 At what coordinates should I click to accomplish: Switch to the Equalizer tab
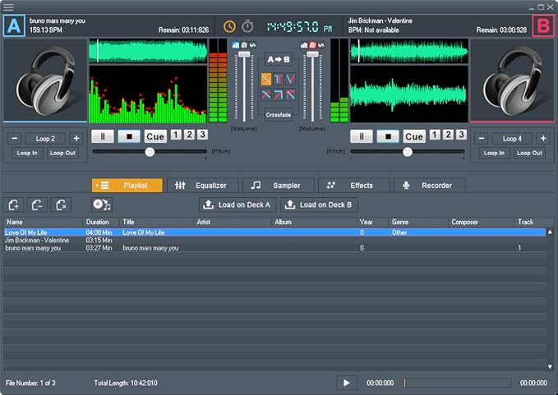pyautogui.click(x=203, y=186)
